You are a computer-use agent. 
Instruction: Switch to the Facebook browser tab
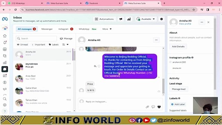tap(103, 3)
